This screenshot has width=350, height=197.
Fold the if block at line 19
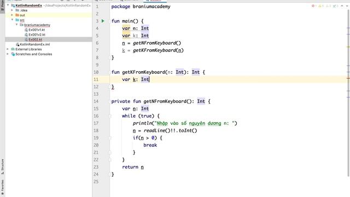[110, 138]
